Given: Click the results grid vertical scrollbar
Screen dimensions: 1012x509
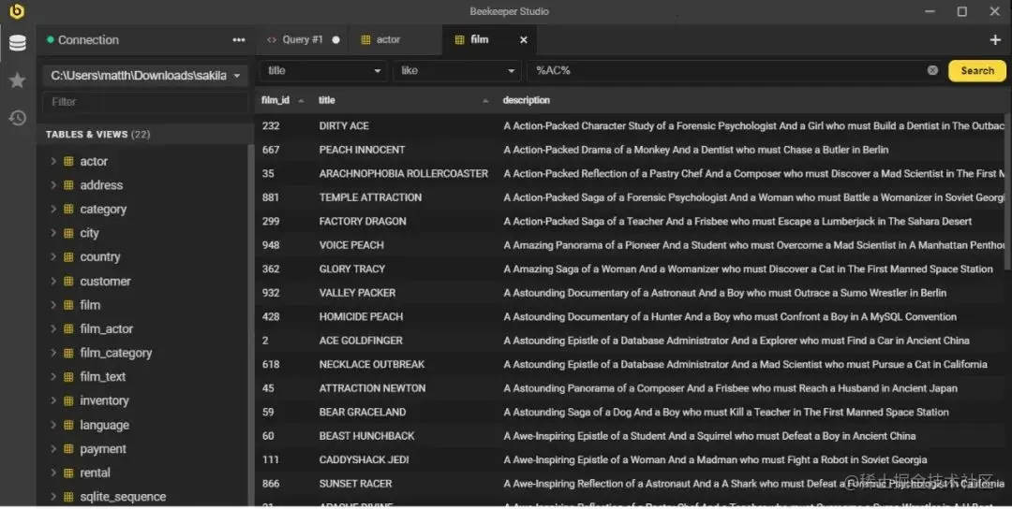Looking at the screenshot, I should (x=1008, y=194).
